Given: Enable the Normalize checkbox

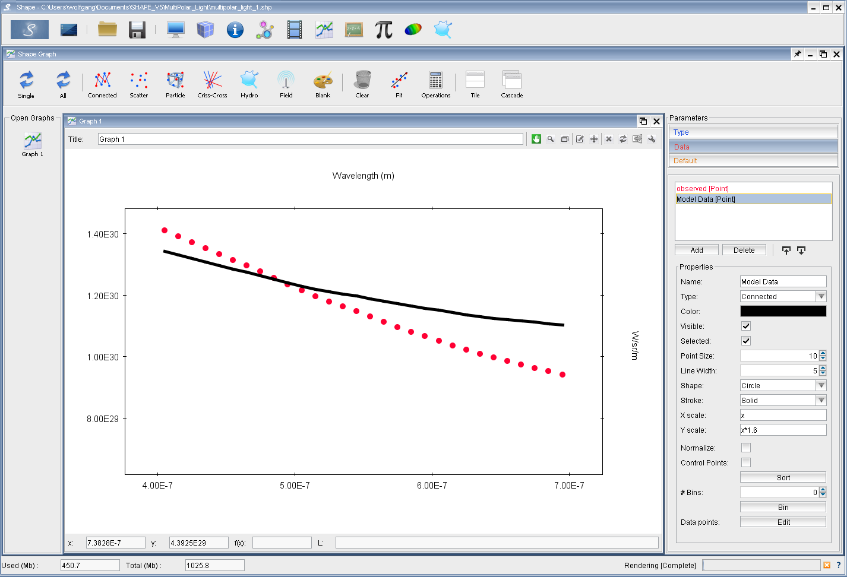Looking at the screenshot, I should (746, 448).
